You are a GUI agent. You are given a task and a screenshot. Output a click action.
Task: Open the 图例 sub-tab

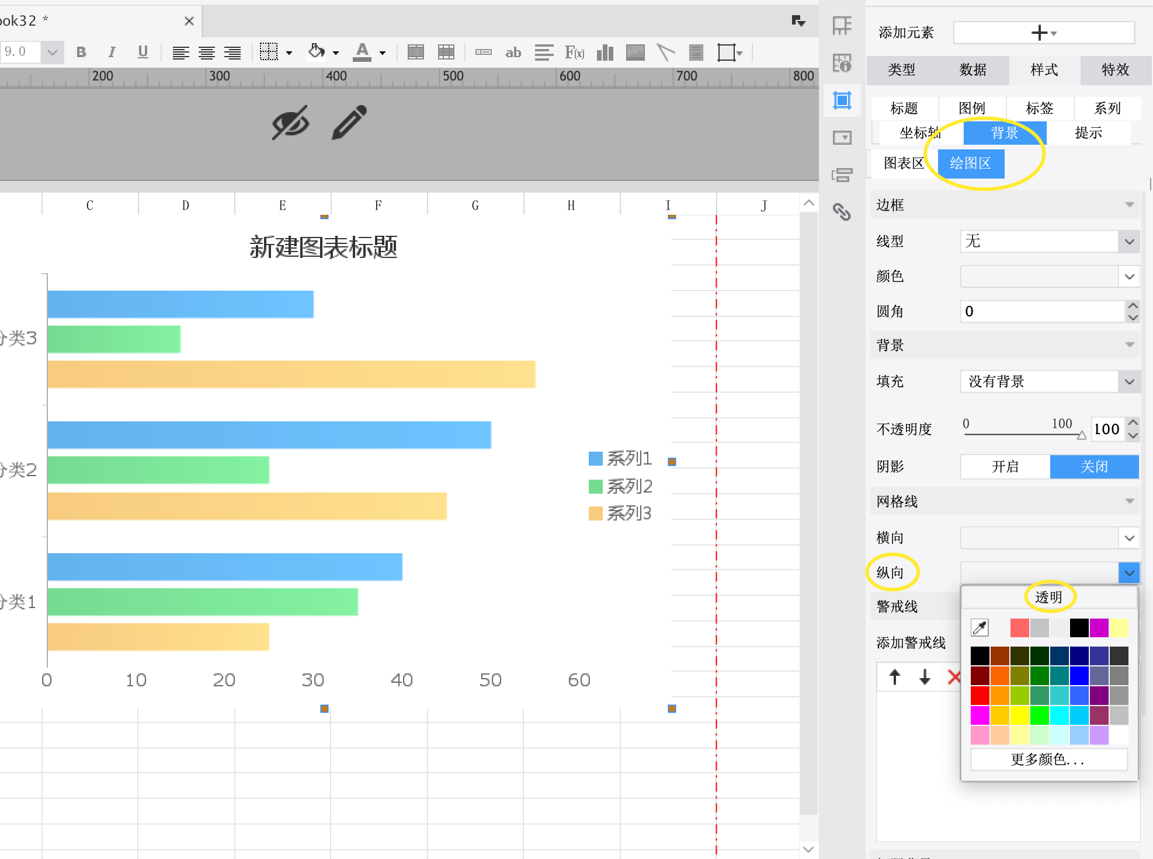tap(972, 108)
